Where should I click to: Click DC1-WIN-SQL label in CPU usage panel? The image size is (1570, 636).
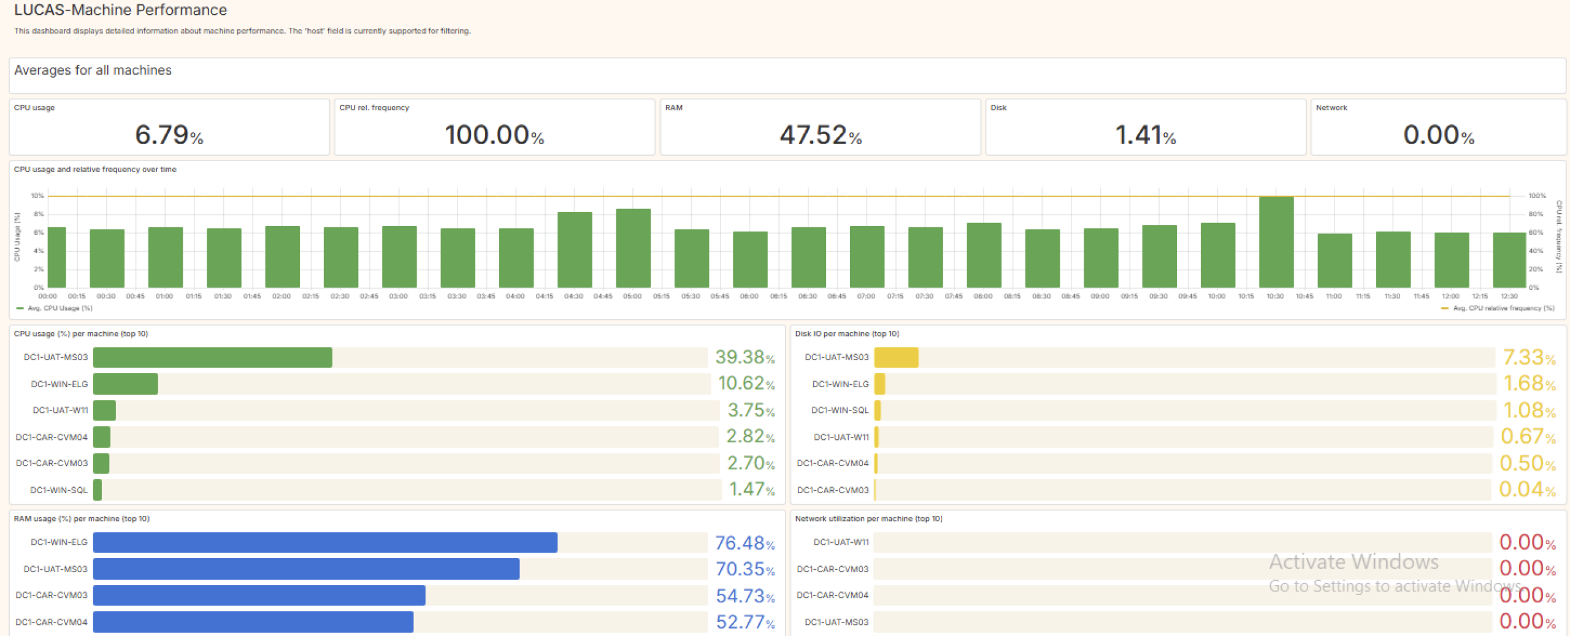point(59,490)
